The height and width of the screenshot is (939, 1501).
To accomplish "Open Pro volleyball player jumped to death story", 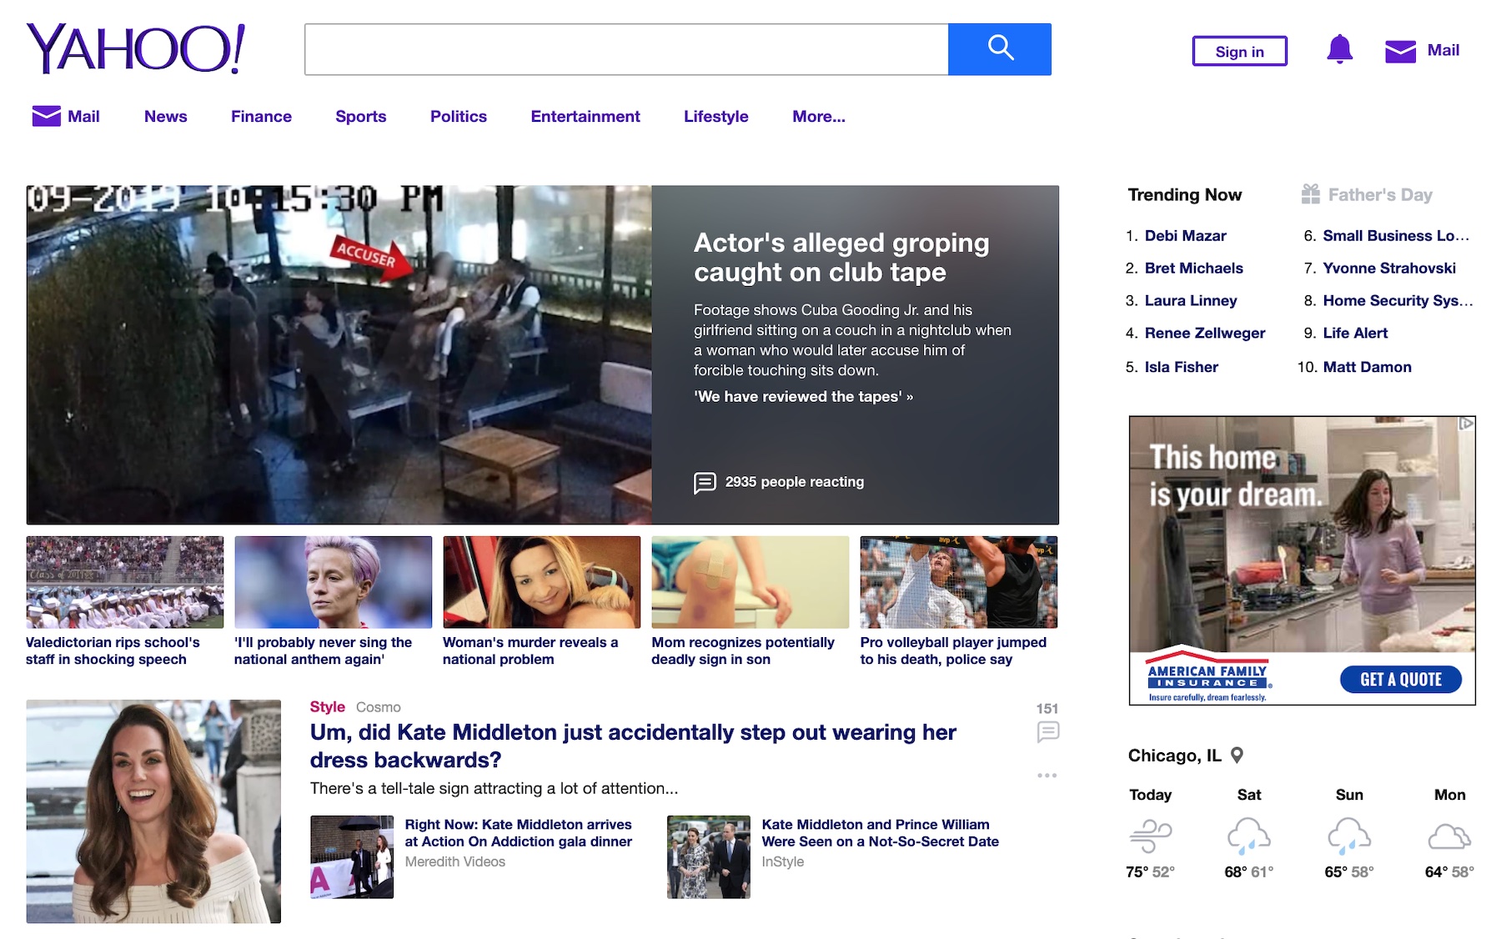I will pos(953,650).
